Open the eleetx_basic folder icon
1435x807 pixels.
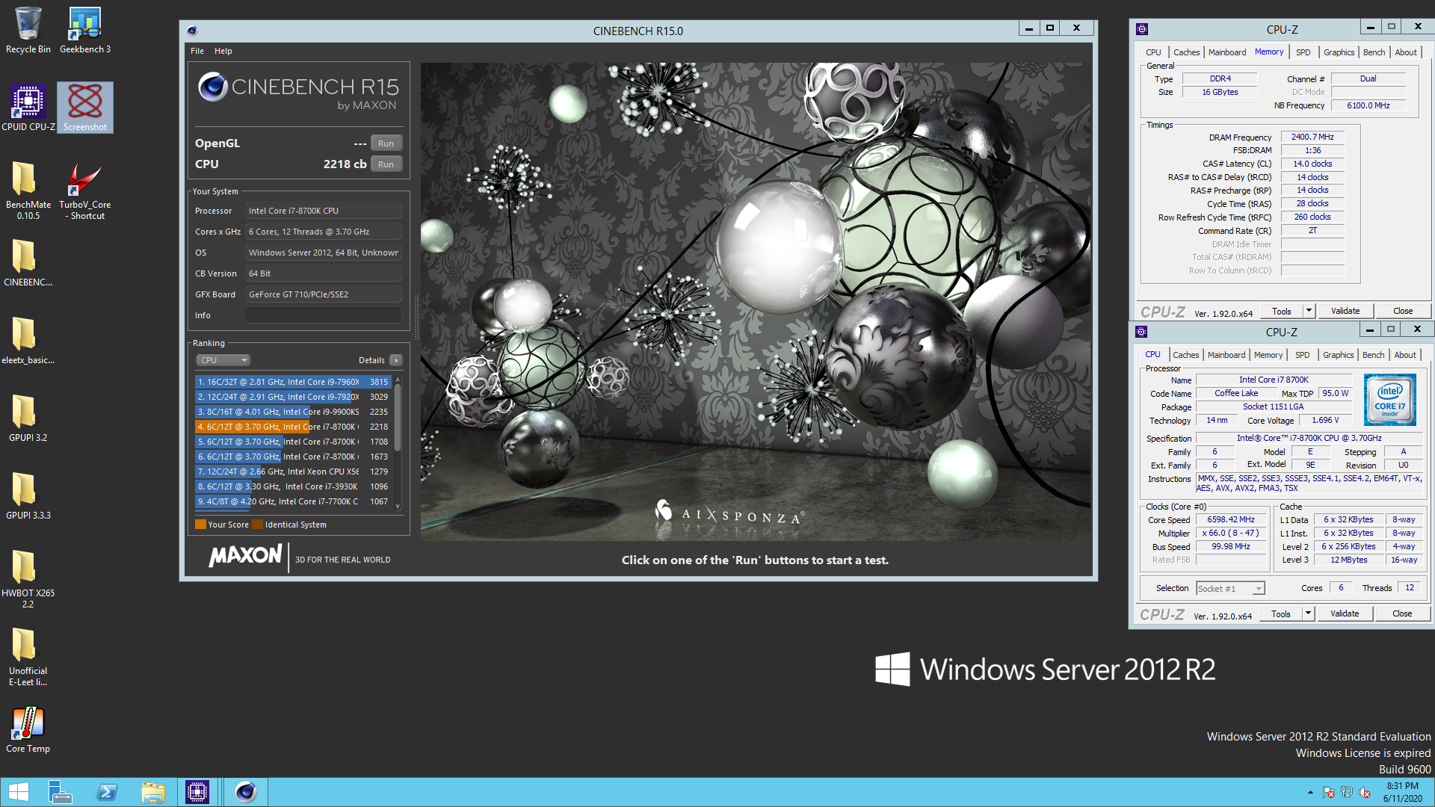(28, 341)
